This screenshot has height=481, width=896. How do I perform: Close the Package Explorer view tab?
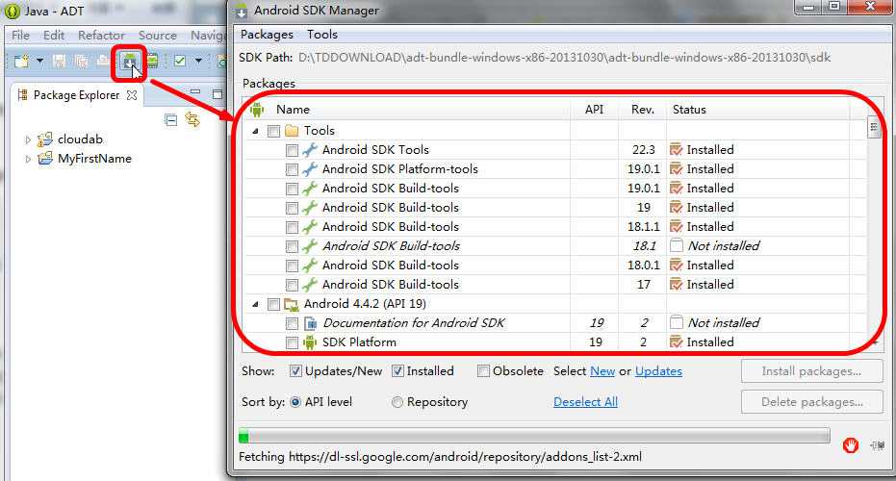click(132, 95)
